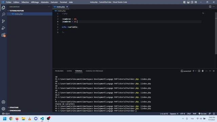Open Accounts icon in activity bar
Viewport: 217px width, 122px height.
point(3,102)
